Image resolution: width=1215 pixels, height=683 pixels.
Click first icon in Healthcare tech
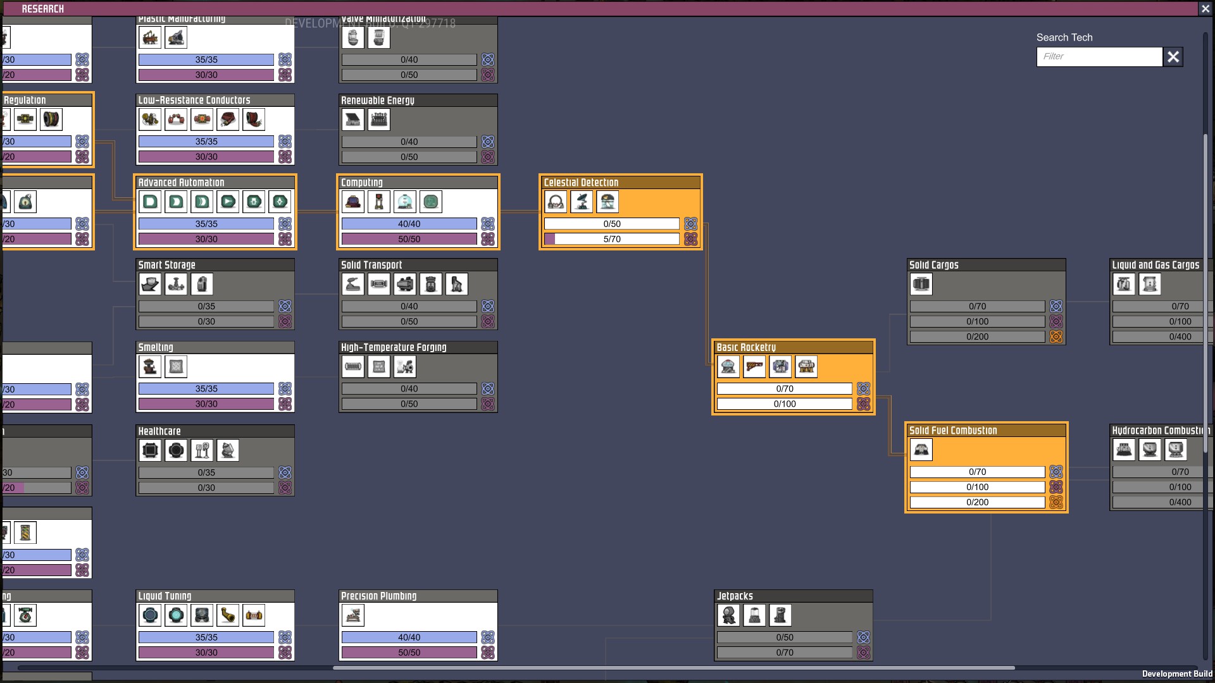point(150,450)
